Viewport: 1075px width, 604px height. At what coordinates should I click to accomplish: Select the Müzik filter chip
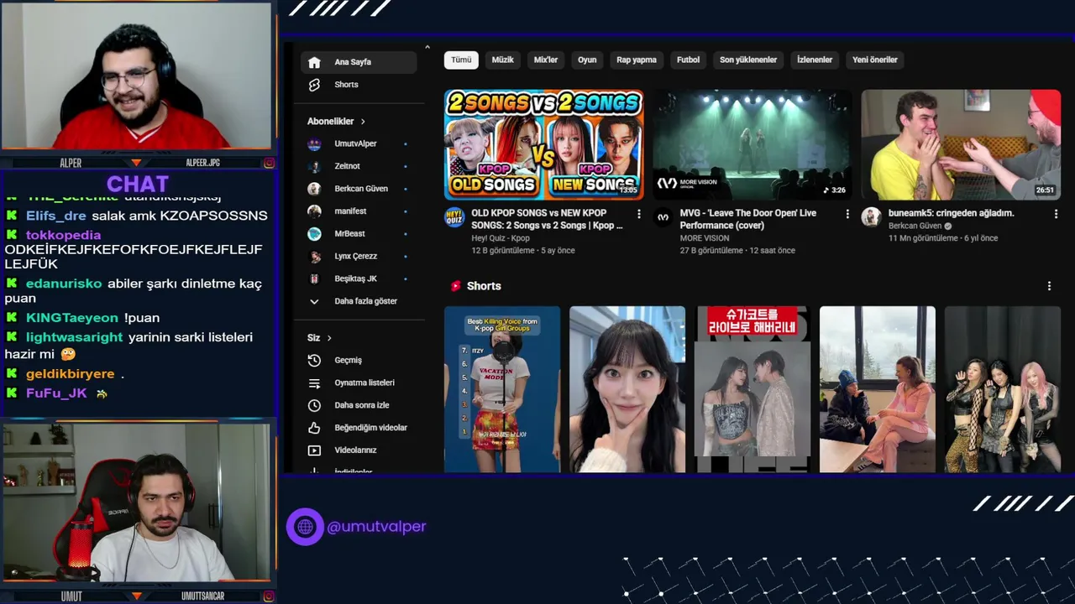[x=502, y=60]
